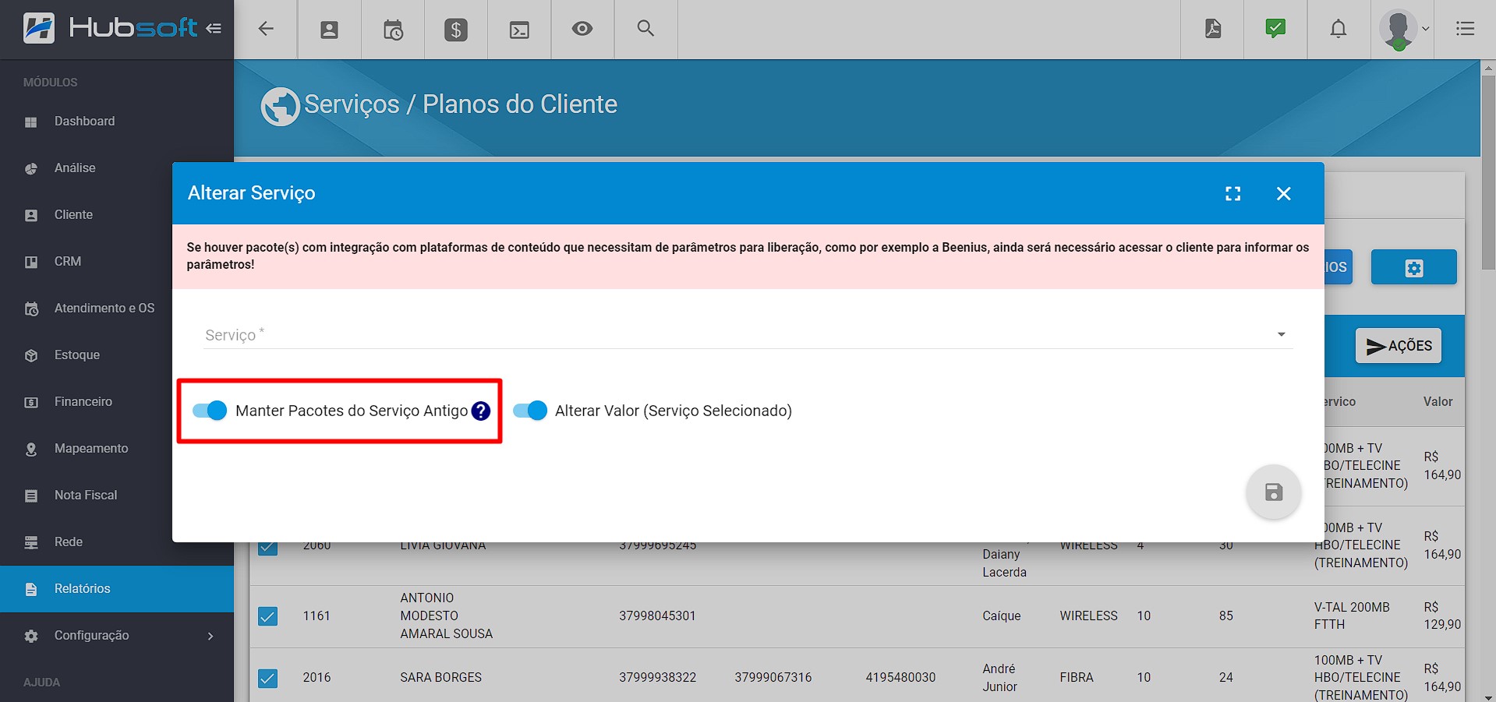Open the Dashboard module
The width and height of the screenshot is (1496, 702).
tap(117, 122)
